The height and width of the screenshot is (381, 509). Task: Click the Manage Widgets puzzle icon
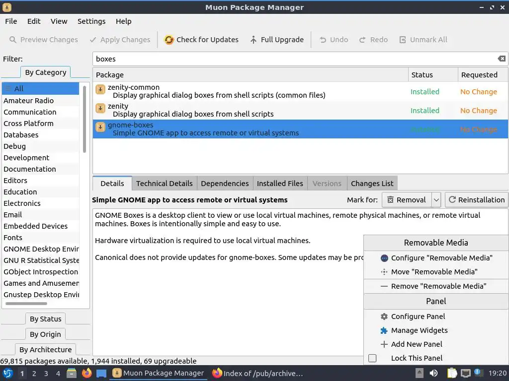(x=384, y=330)
